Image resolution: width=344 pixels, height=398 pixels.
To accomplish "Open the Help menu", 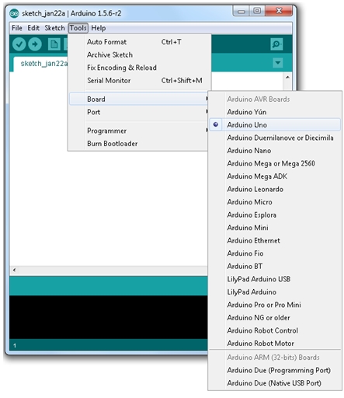I will click(x=99, y=28).
